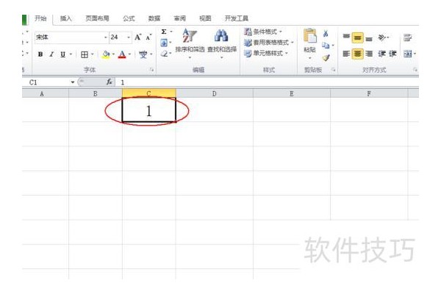This screenshot has height=294, width=441.
Task: Click the text orientation icon
Action: pyautogui.click(x=382, y=37)
